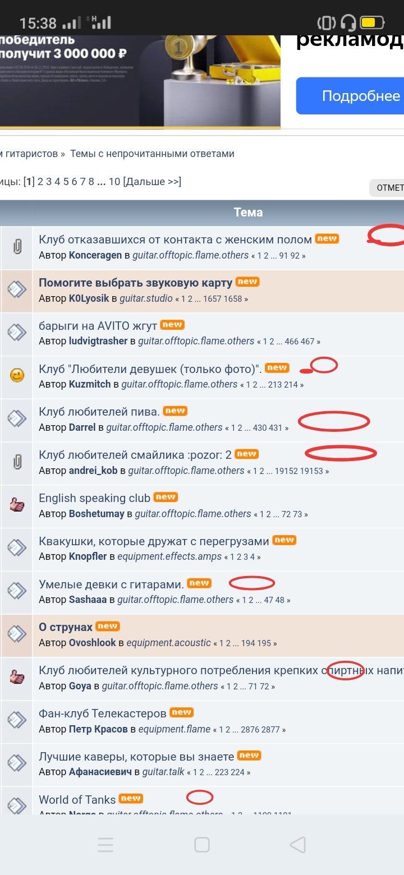
Task: Tap the thumbs-up icon beside English speaking club
Action: click(x=17, y=505)
